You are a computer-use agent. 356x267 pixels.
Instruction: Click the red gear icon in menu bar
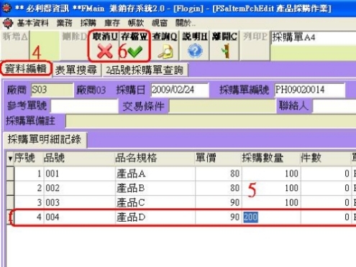[8, 24]
